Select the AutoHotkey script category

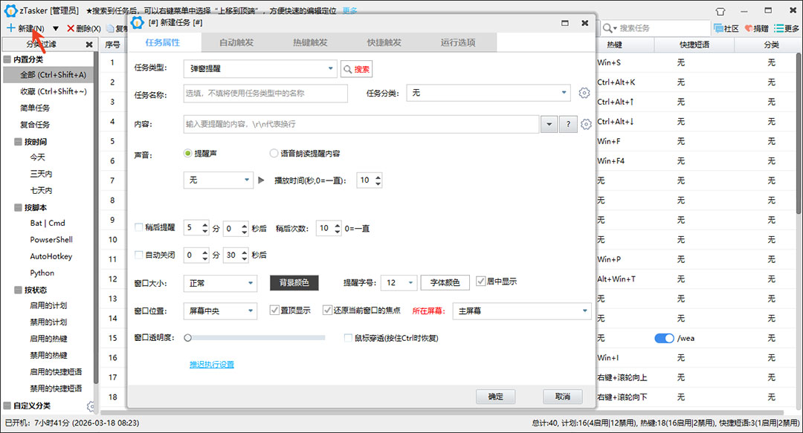(x=51, y=256)
